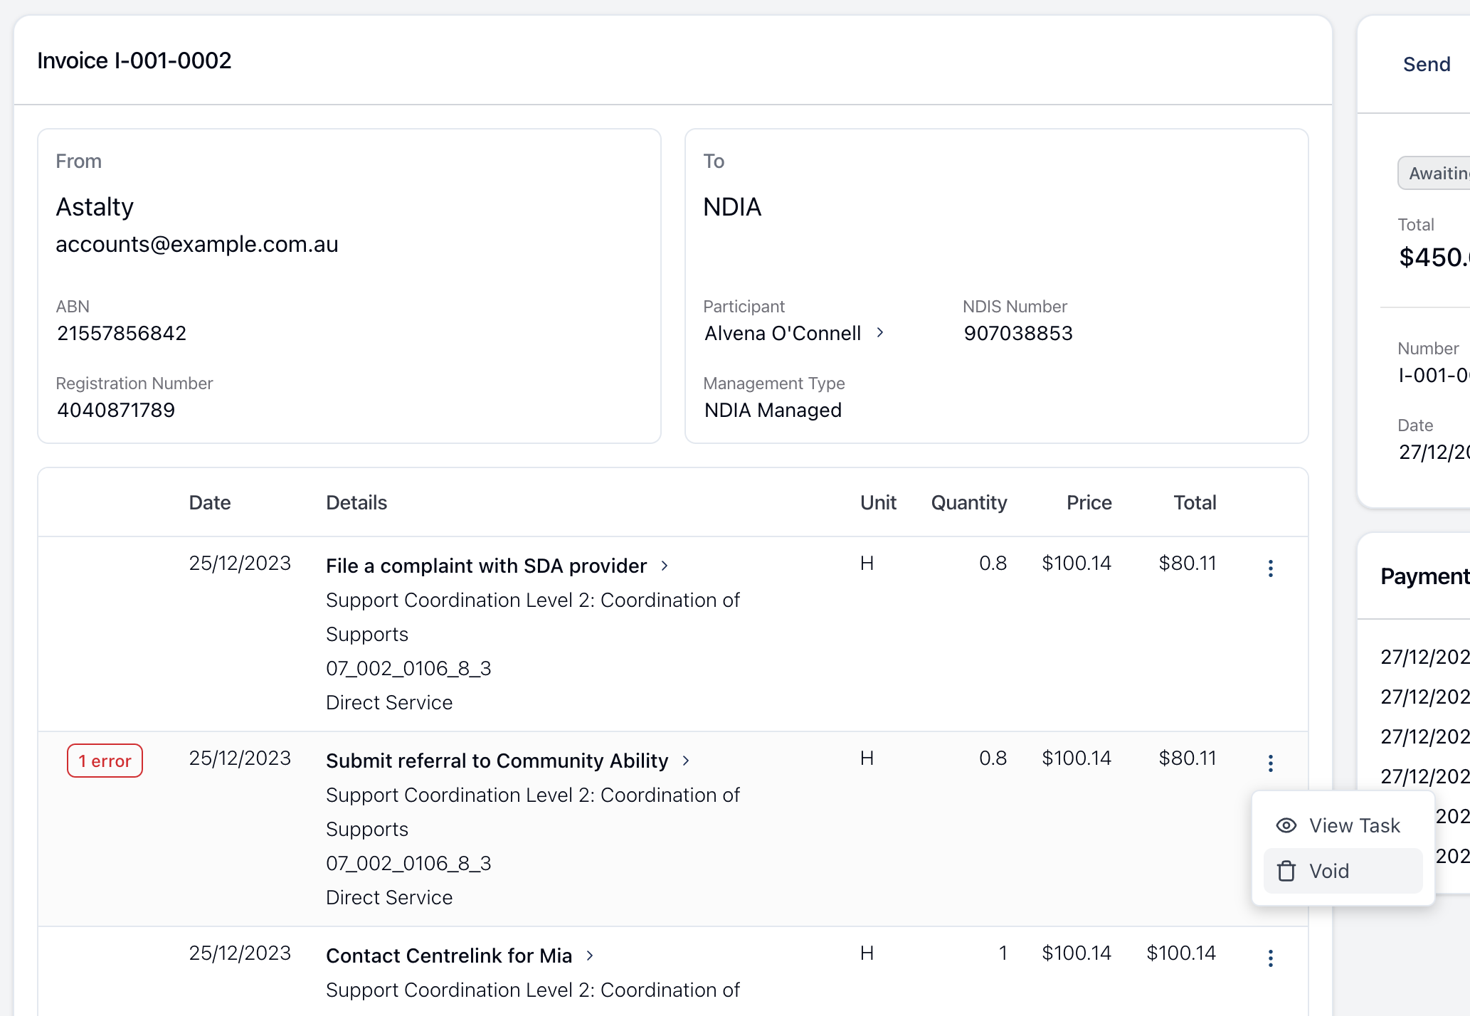The image size is (1470, 1016).
Task: Click the trash icon beside Void
Action: (1286, 871)
